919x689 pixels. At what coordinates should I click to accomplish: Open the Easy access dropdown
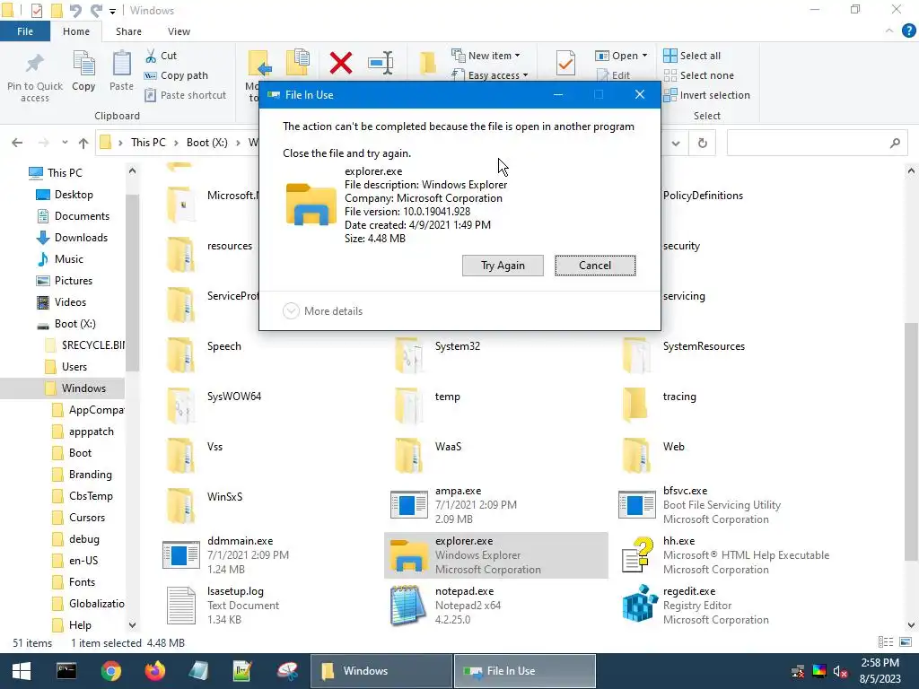[x=490, y=75]
